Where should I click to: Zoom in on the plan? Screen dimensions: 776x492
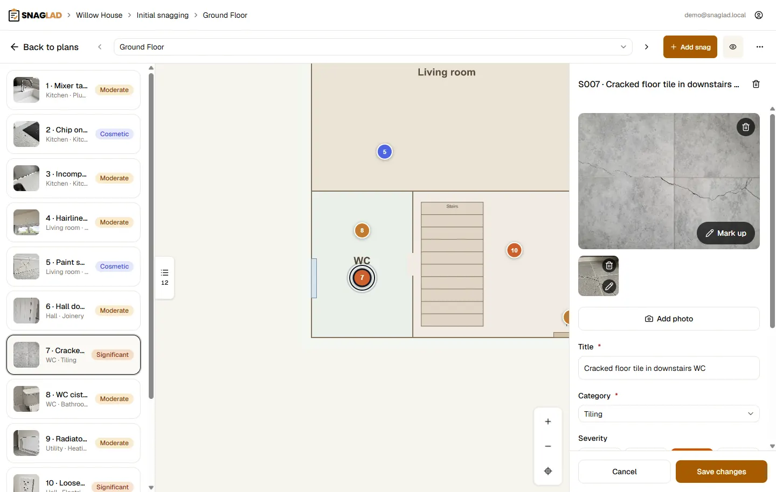(548, 421)
